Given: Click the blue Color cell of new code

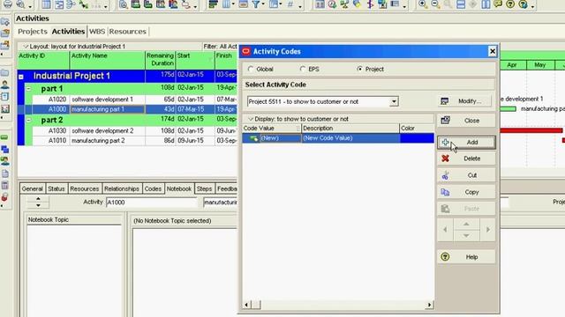Looking at the screenshot, I should (x=417, y=138).
